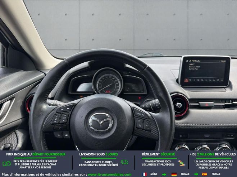Tap the clock reading 14:40 on display
Image resolution: width=237 pixels, height=177 pixels.
pos(223,61)
